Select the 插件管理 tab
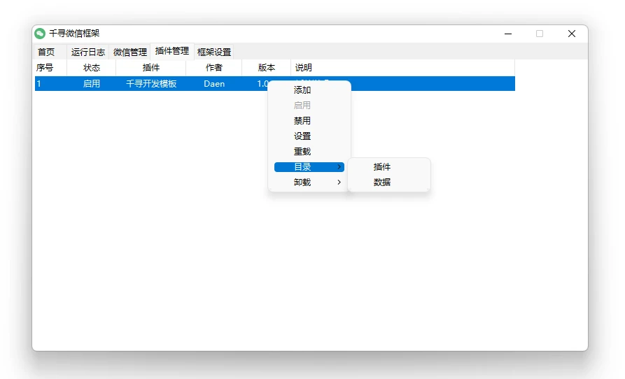625x379 pixels. [x=171, y=51]
